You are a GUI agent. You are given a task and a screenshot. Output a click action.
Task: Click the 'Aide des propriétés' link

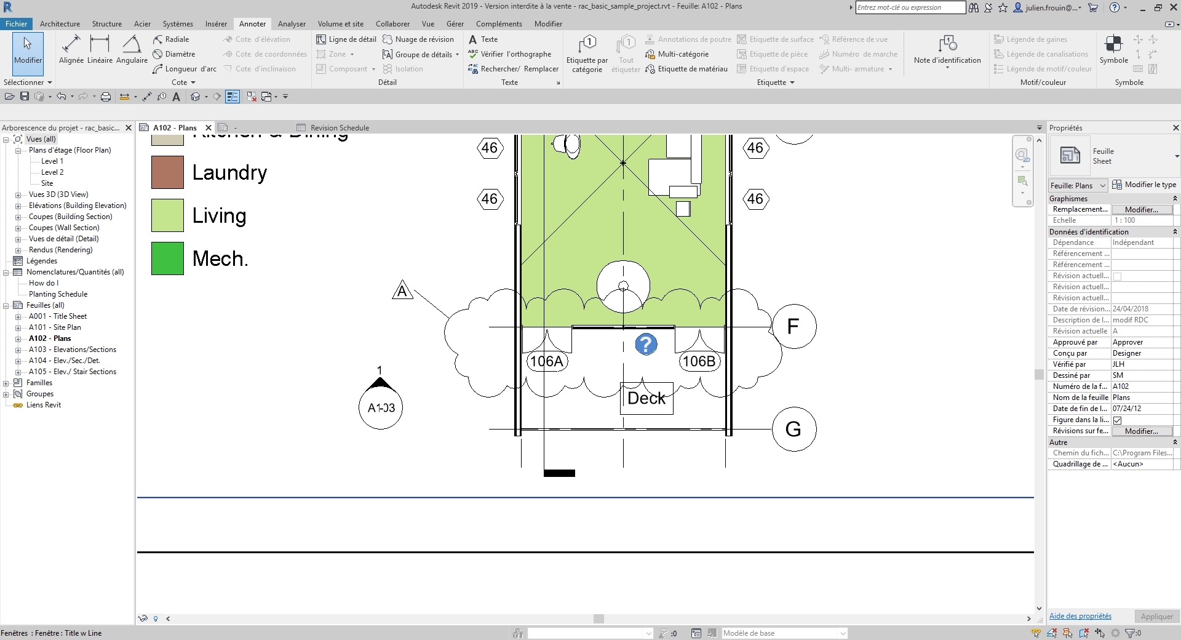click(1080, 616)
